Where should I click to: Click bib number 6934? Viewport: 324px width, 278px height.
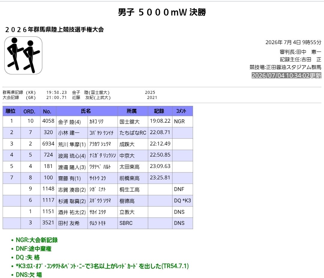pyautogui.click(x=48, y=144)
